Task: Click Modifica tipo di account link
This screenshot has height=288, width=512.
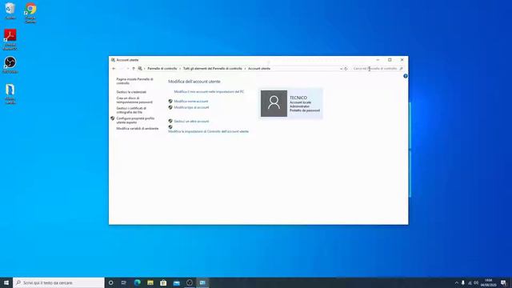Action: tap(191, 107)
